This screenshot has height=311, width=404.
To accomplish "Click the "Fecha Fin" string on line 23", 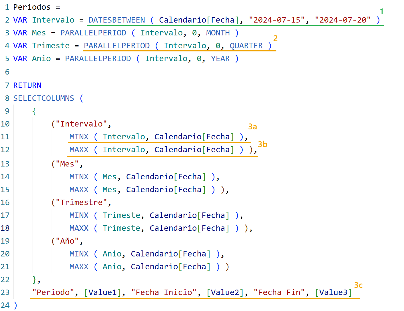I will (x=279, y=292).
